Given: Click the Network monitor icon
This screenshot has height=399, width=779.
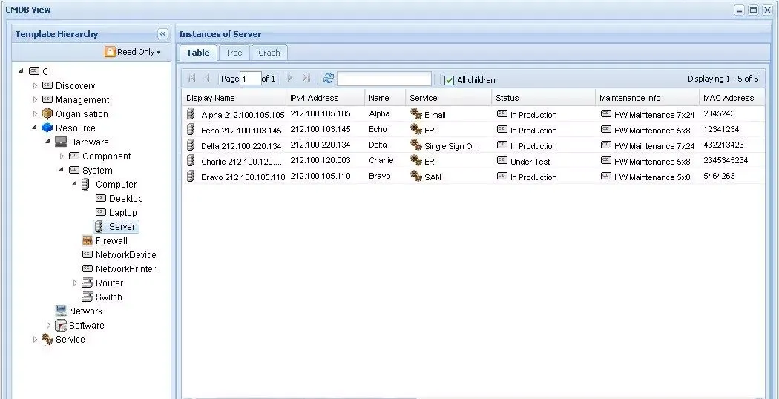Looking at the screenshot, I should pos(61,311).
